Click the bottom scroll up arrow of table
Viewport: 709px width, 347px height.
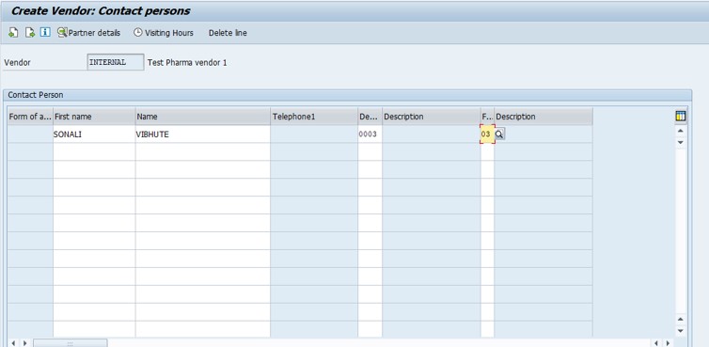point(681,320)
